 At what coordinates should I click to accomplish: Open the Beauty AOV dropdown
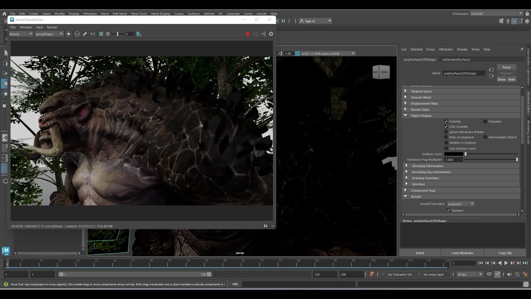pyautogui.click(x=21, y=34)
